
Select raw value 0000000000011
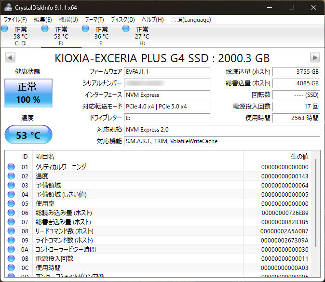(284, 258)
